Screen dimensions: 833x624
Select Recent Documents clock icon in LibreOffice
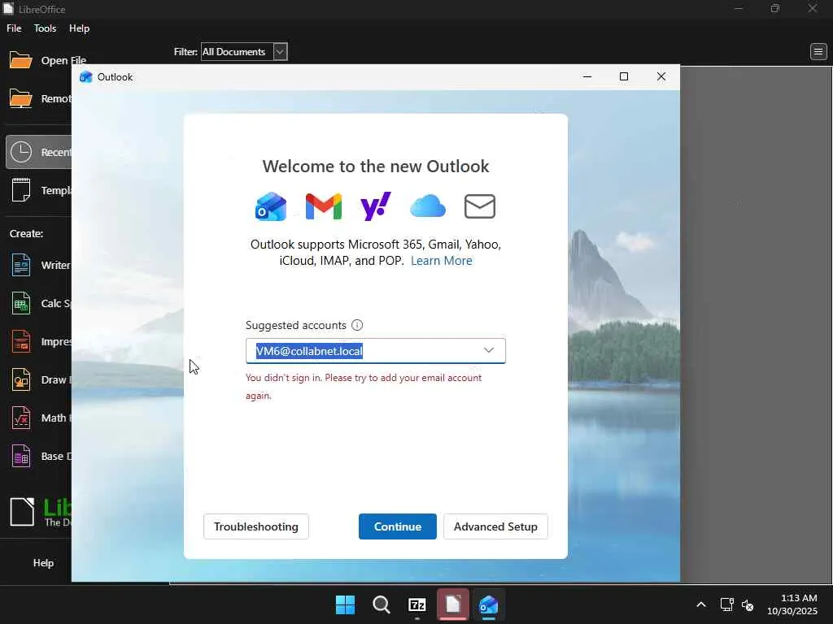click(x=20, y=152)
